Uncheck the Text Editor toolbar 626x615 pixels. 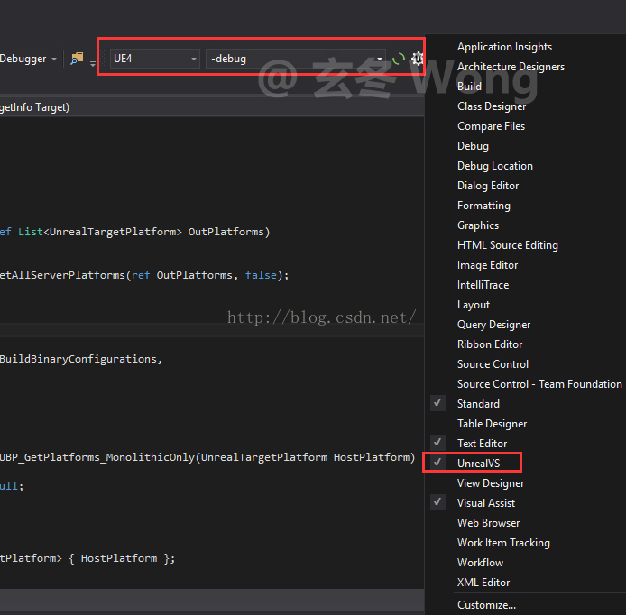click(x=482, y=444)
